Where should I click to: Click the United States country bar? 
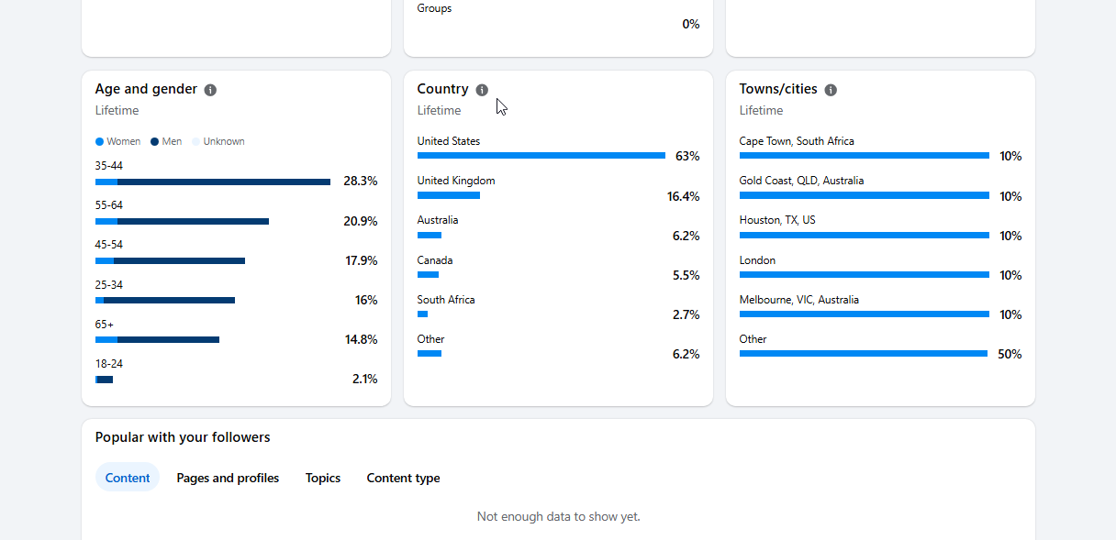pos(541,156)
